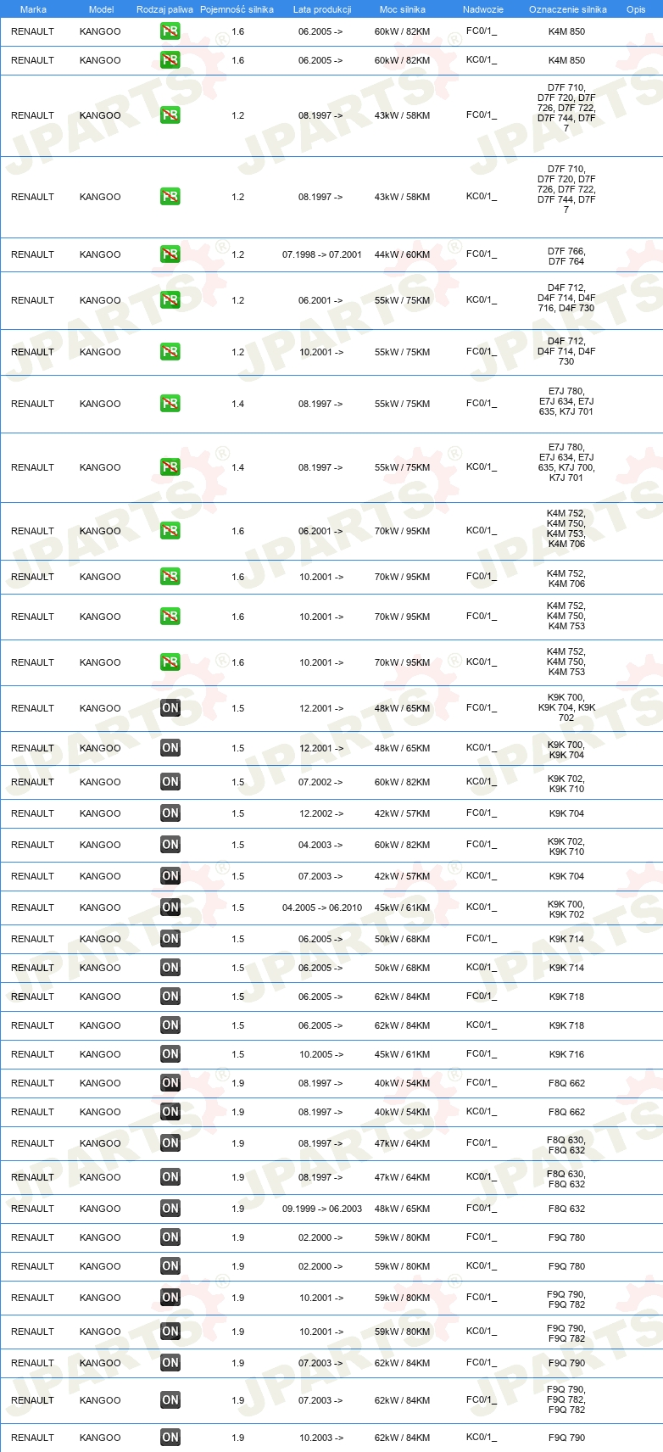Screen dimensions: 663x1452
Task: Click petrol icon in 43kW / 58KM FC0/1_ row
Action: coord(170,115)
